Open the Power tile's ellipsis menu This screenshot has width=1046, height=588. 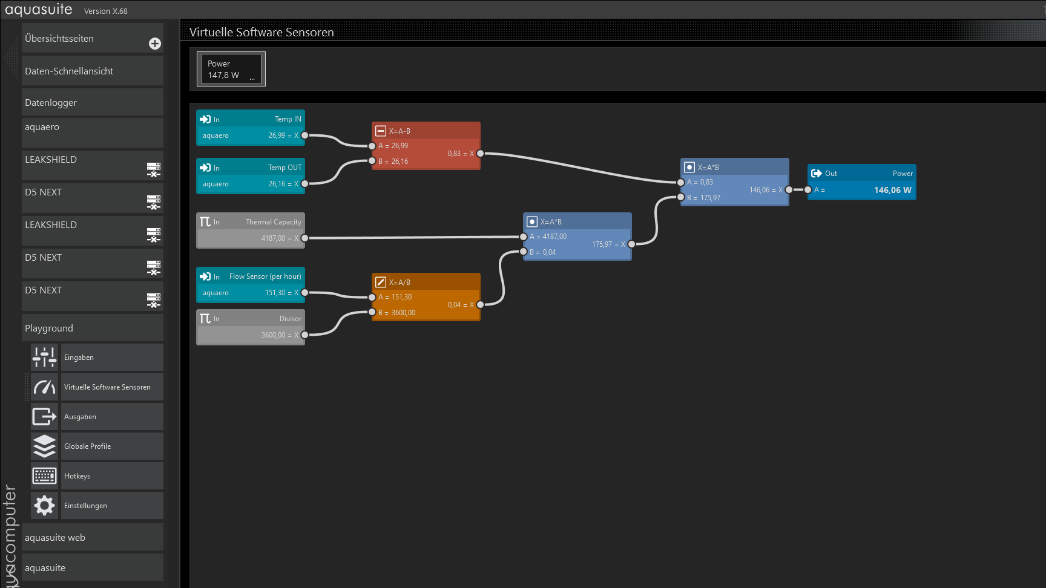pos(252,79)
